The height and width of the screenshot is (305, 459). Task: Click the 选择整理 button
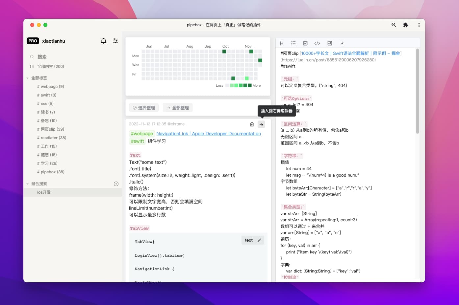144,108
